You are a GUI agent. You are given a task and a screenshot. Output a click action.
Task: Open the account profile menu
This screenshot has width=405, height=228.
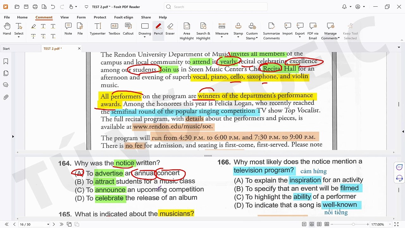(360, 7)
